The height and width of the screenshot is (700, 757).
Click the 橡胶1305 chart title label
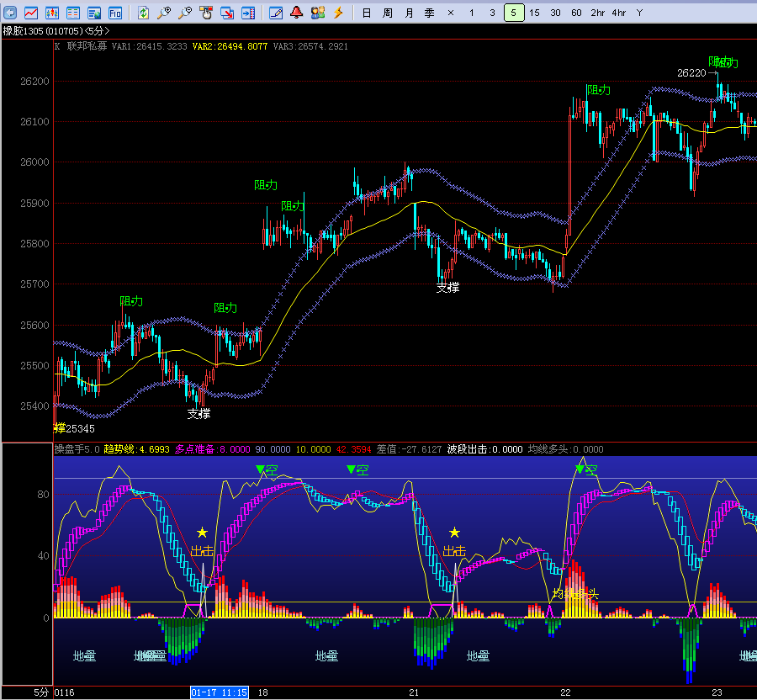[x=25, y=31]
